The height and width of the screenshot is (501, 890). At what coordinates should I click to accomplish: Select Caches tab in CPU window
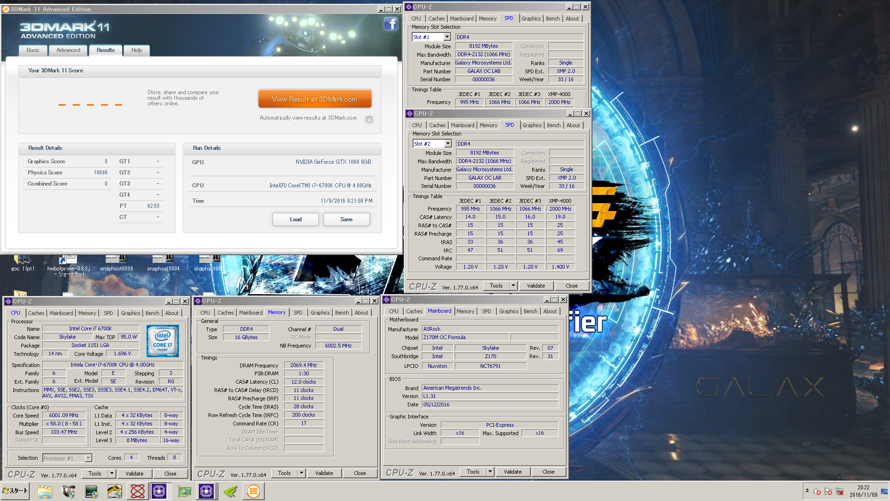[36, 313]
